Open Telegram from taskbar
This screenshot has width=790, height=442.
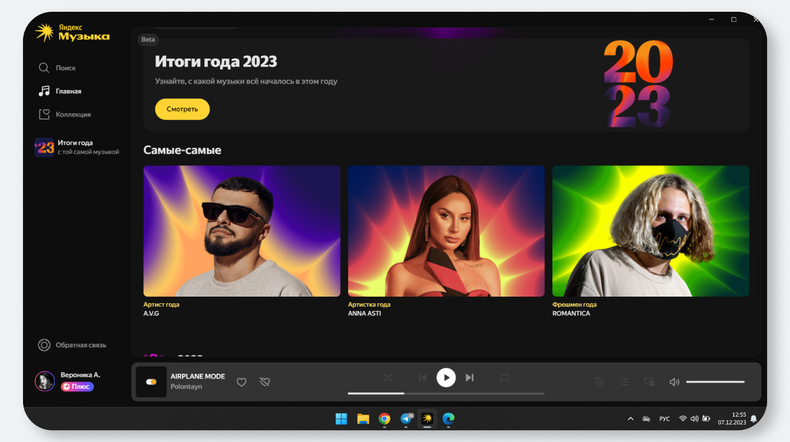[406, 418]
